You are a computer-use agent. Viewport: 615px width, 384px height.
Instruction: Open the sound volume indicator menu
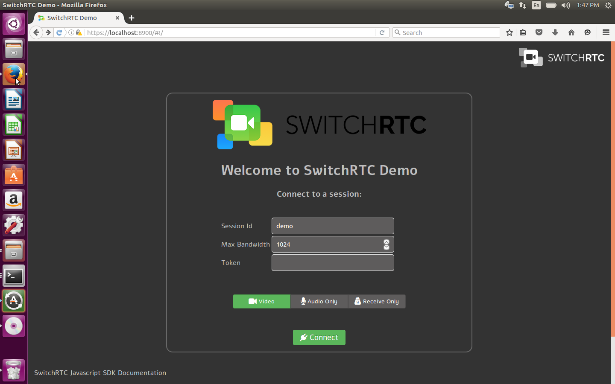(565, 5)
